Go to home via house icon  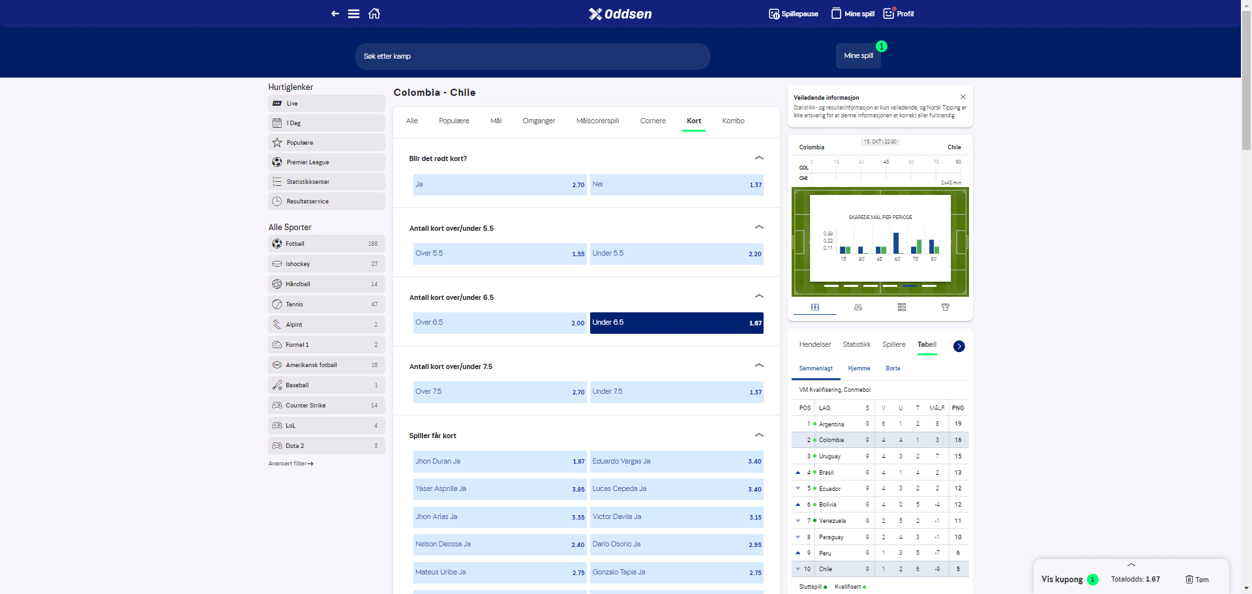pyautogui.click(x=374, y=14)
